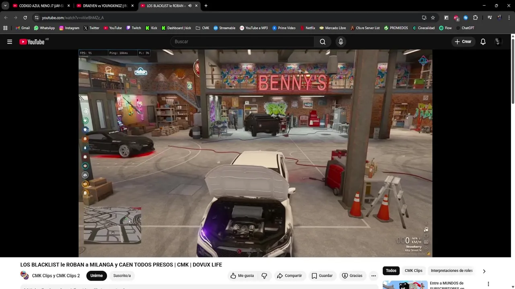The height and width of the screenshot is (289, 515).
Task: Go back to the previous page
Action: (6, 18)
